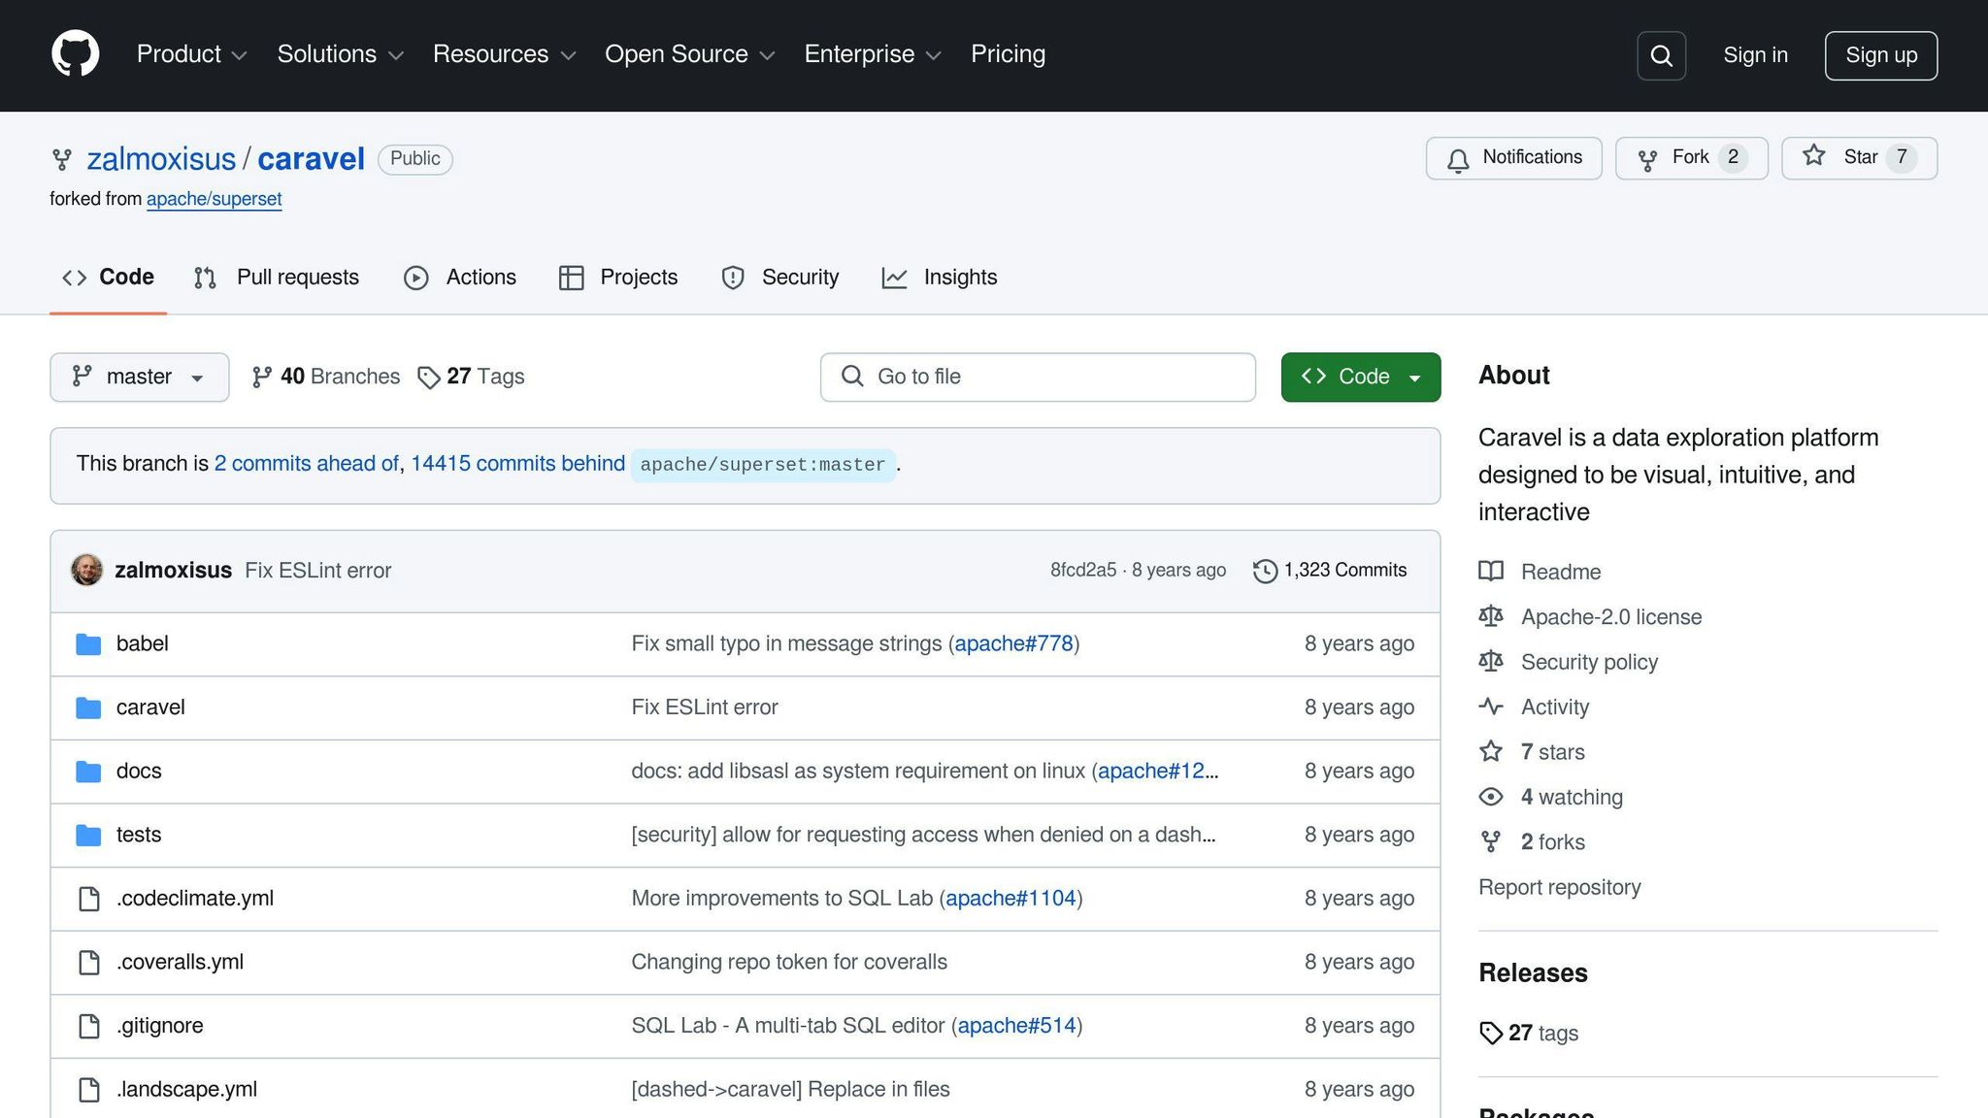Open the Pricing page
The width and height of the screenshot is (1988, 1118).
1008,54
